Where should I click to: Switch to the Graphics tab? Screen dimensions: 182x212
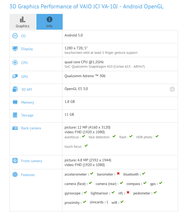23,22
